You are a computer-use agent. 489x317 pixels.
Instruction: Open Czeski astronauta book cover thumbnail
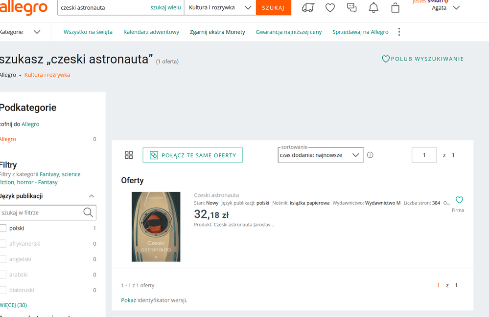(x=156, y=227)
